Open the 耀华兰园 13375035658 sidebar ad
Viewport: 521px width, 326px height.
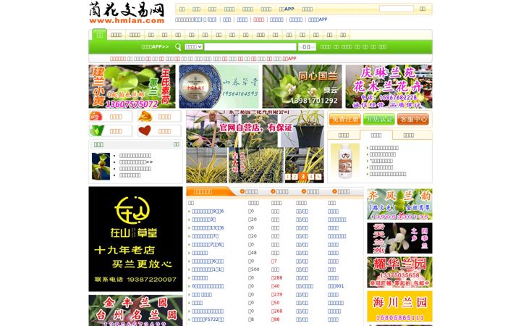pos(399,272)
